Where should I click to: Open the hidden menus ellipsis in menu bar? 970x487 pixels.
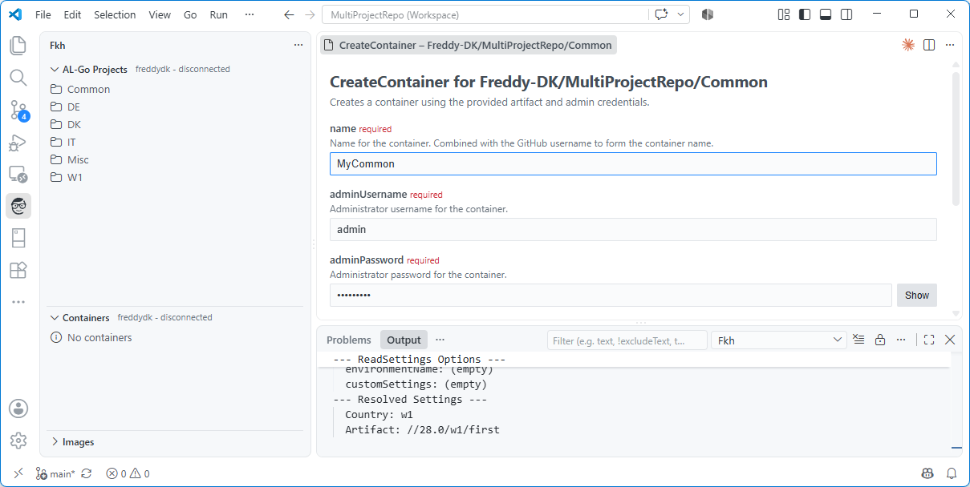pyautogui.click(x=250, y=14)
